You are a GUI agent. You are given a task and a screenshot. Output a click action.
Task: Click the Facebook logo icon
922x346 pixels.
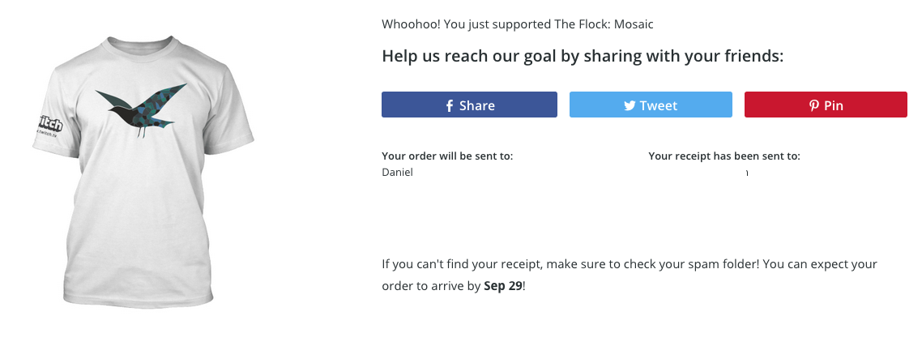tap(450, 105)
